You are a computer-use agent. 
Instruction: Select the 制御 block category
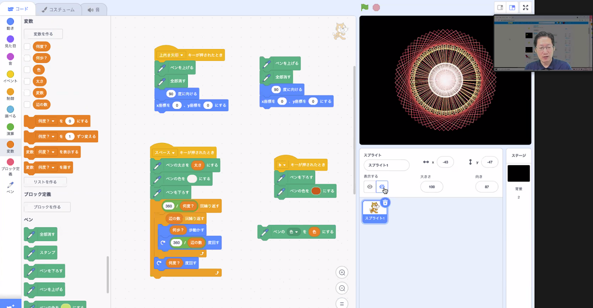click(x=10, y=94)
